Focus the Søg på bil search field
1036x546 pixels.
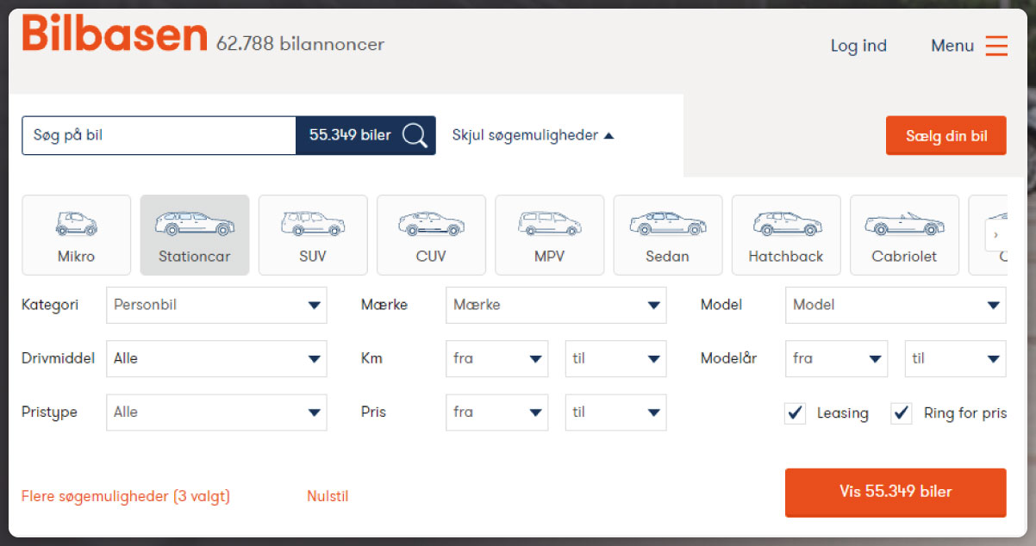coord(159,135)
